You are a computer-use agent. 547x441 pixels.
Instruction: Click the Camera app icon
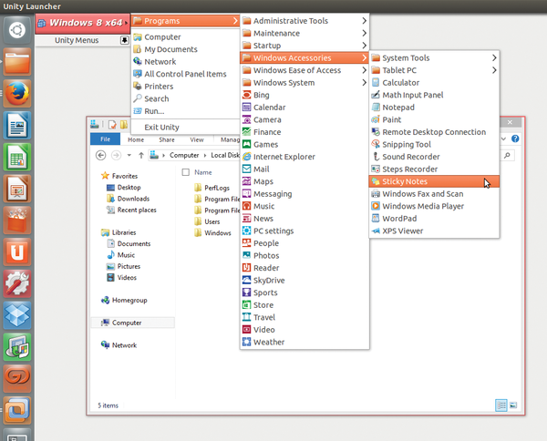[247, 119]
